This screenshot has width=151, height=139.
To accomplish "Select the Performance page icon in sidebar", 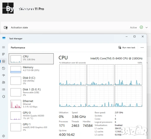I will click(3, 61).
